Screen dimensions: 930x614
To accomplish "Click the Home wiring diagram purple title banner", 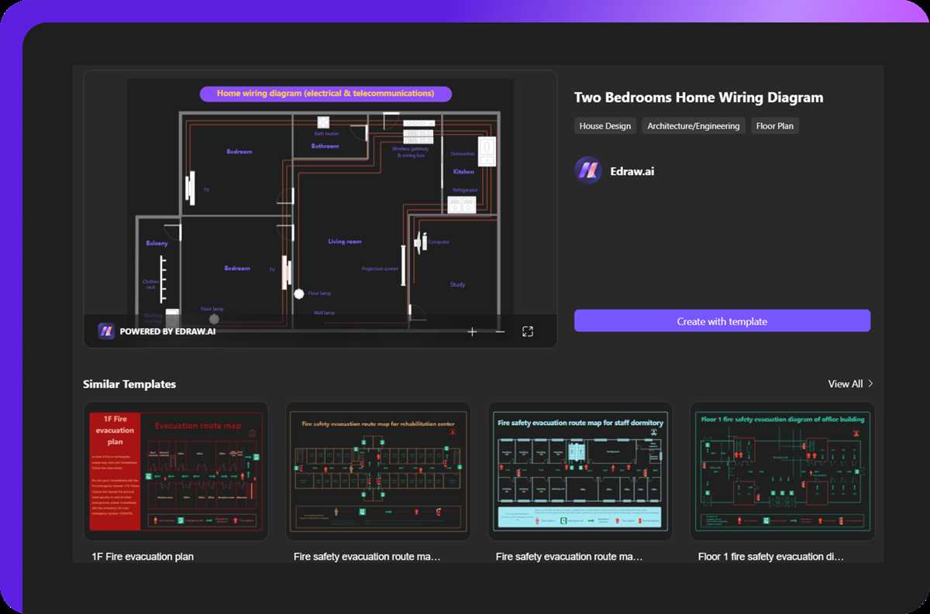I will click(x=325, y=94).
